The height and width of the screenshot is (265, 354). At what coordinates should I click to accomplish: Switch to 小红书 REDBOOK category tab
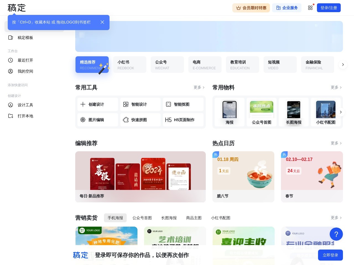[x=129, y=65]
